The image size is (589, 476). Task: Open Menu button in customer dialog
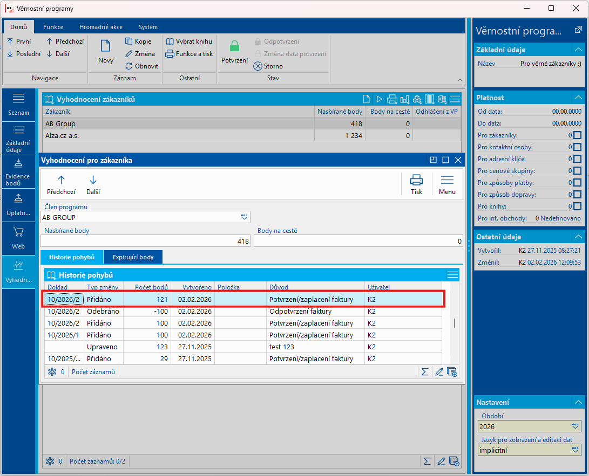(x=447, y=184)
